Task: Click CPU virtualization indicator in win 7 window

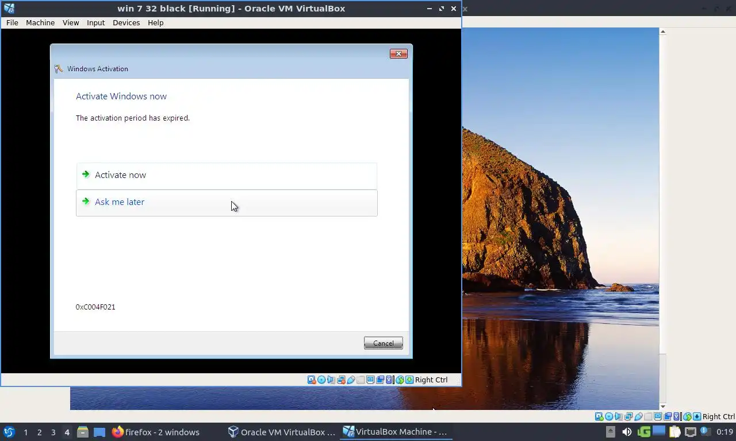Action: pos(389,380)
